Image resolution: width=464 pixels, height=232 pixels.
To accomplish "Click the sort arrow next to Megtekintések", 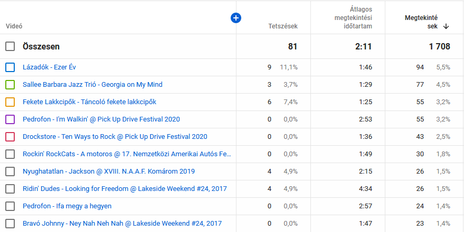I will (x=446, y=26).
